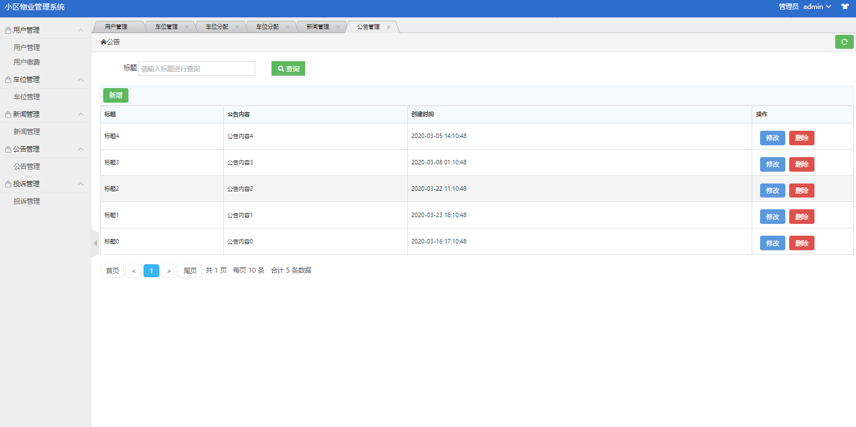Open 车位管理 submenu item in sidebar

27,97
